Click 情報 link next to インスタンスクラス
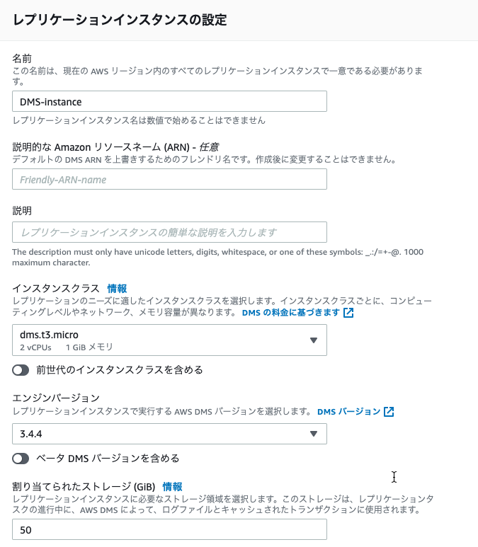Screen dimensions: 478x547 pyautogui.click(x=117, y=289)
